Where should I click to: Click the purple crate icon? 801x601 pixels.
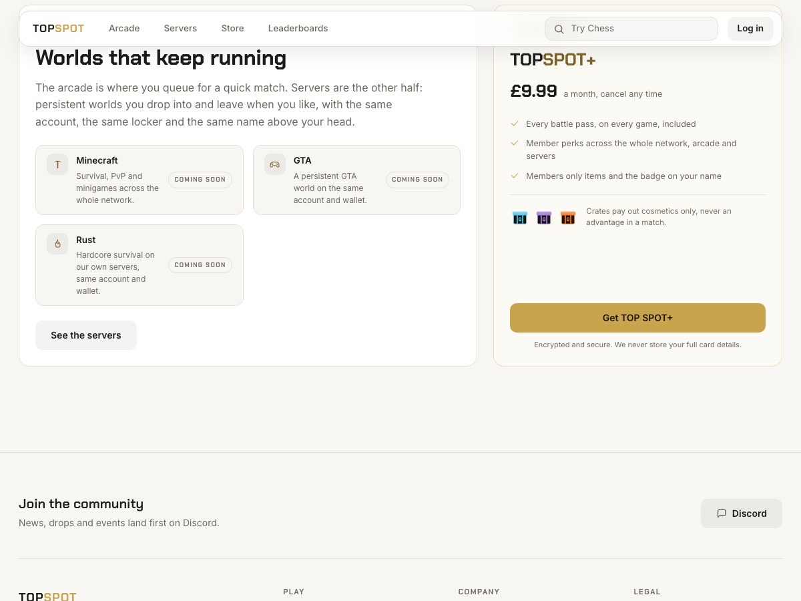click(544, 217)
